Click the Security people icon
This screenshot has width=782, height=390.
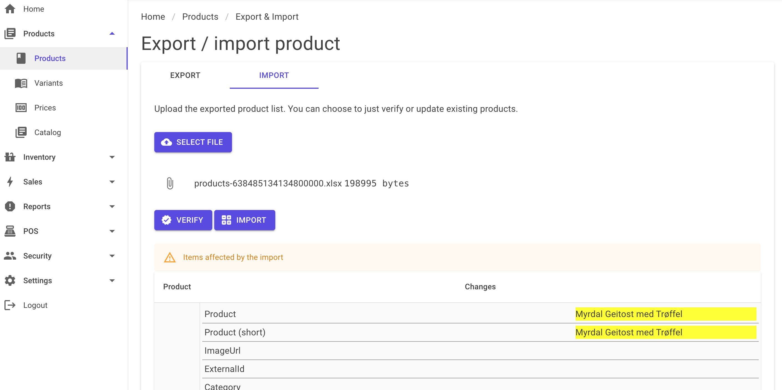10,255
